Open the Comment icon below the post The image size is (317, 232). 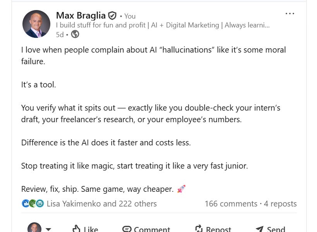coord(128,229)
